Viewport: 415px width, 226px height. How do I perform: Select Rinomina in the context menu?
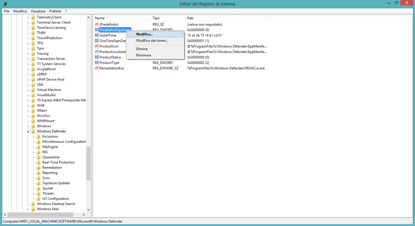coord(155,55)
